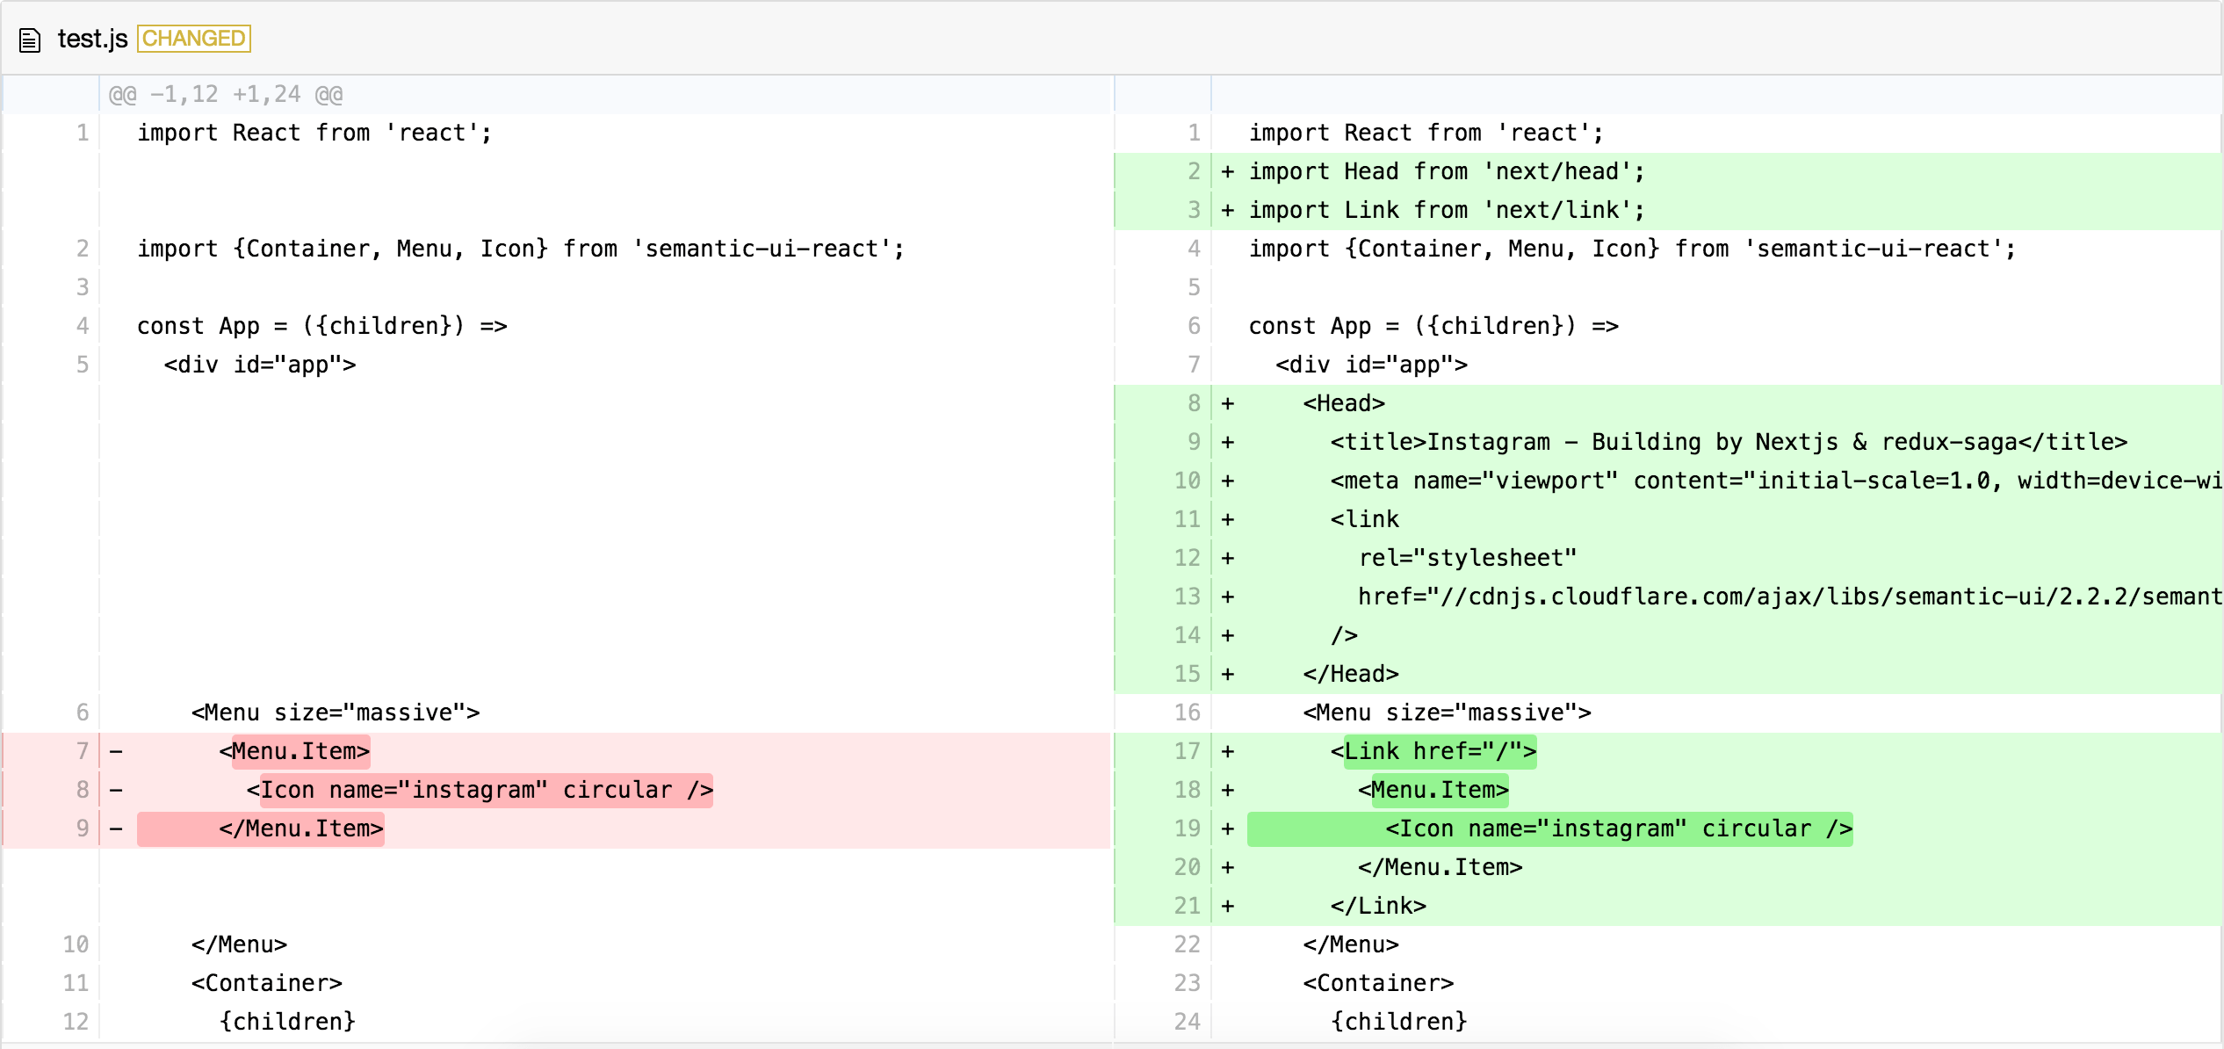Click the plus marker on the Link href line

tap(1226, 751)
